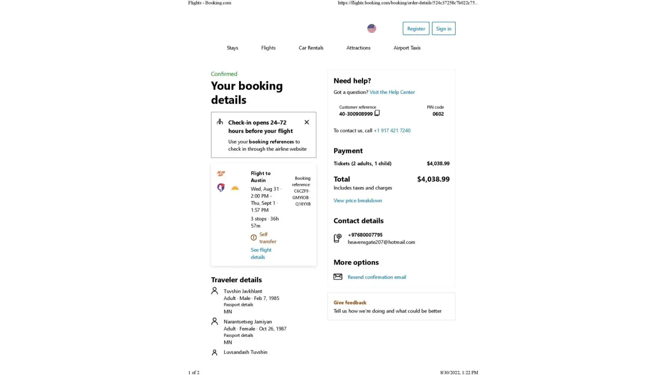This screenshot has width=667, height=375.
Task: Copy the customer reference number
Action: [x=377, y=113]
